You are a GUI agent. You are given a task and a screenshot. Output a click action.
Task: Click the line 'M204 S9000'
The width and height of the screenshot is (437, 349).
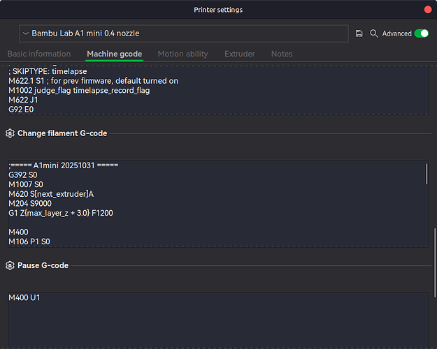30,204
